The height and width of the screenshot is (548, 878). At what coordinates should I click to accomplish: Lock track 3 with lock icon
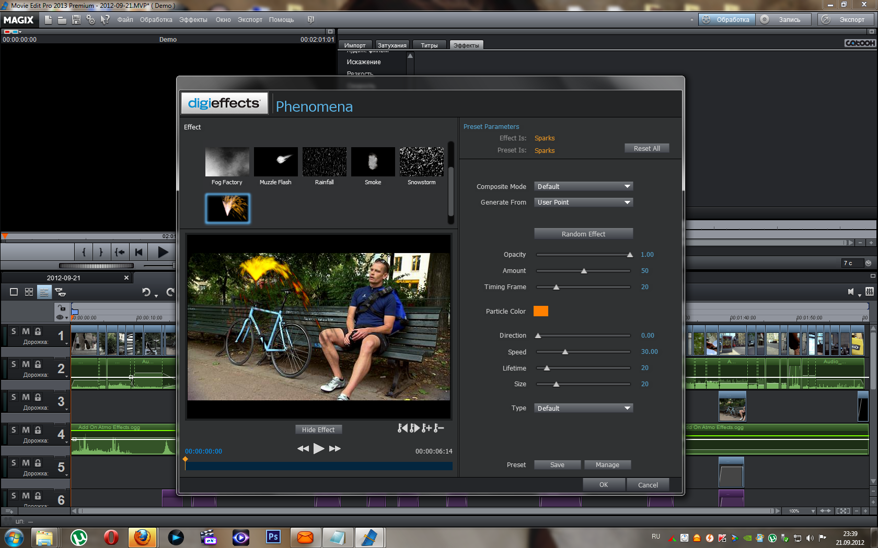tap(38, 397)
